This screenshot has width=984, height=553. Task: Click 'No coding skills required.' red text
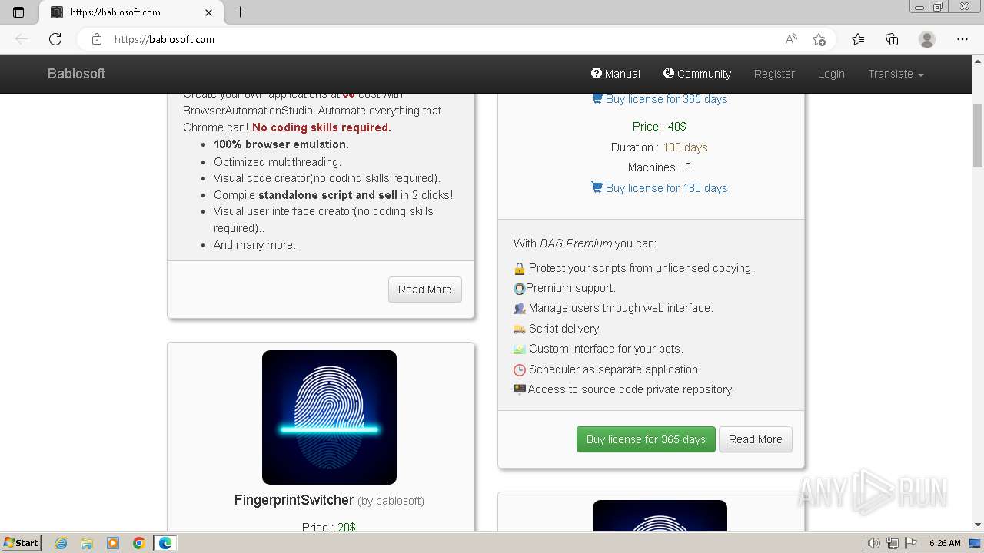pos(321,127)
